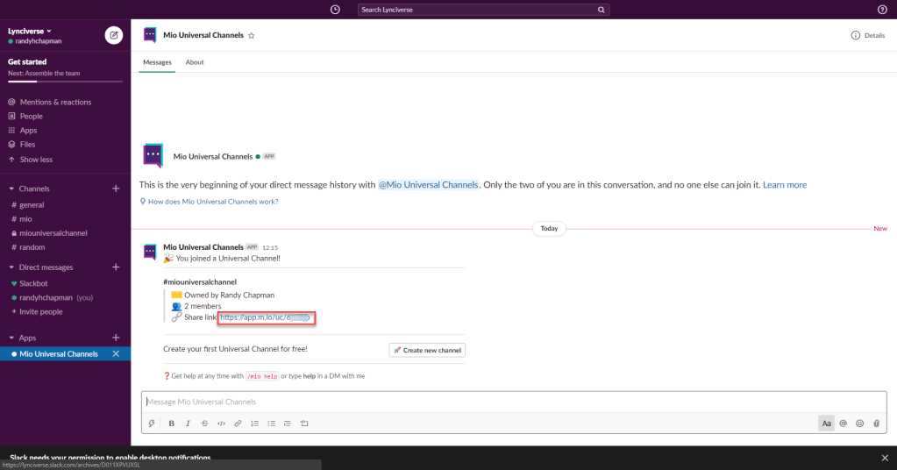Collapse the Direct messages section
897x470 pixels.
11,267
